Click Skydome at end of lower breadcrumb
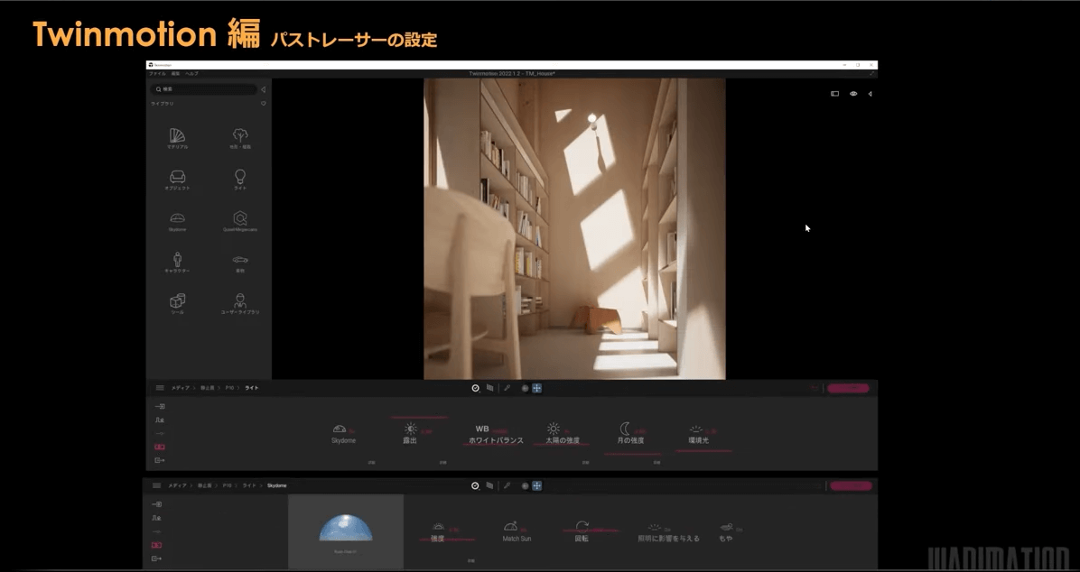The height and width of the screenshot is (572, 1080). [277, 486]
